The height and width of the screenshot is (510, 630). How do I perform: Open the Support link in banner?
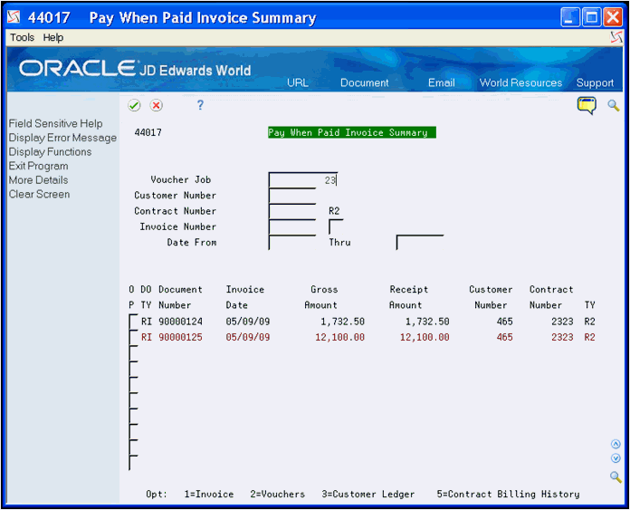pos(595,82)
